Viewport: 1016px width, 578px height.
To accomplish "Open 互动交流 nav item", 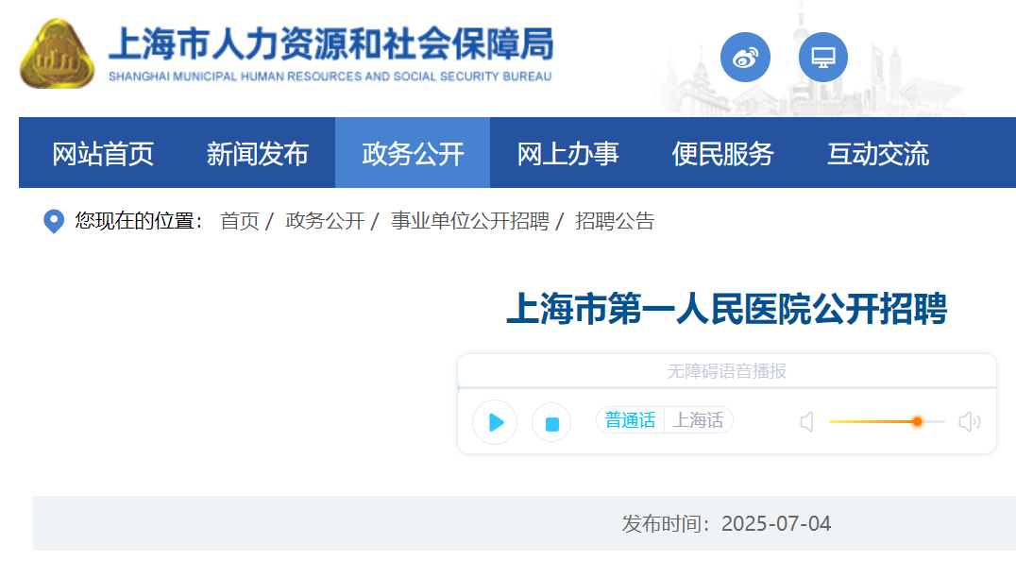I will point(878,154).
